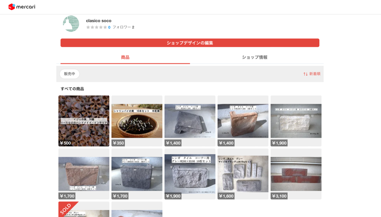The height and width of the screenshot is (217, 381).
Task: Edit shop design via ショップデザインの編集
Action: [190, 43]
